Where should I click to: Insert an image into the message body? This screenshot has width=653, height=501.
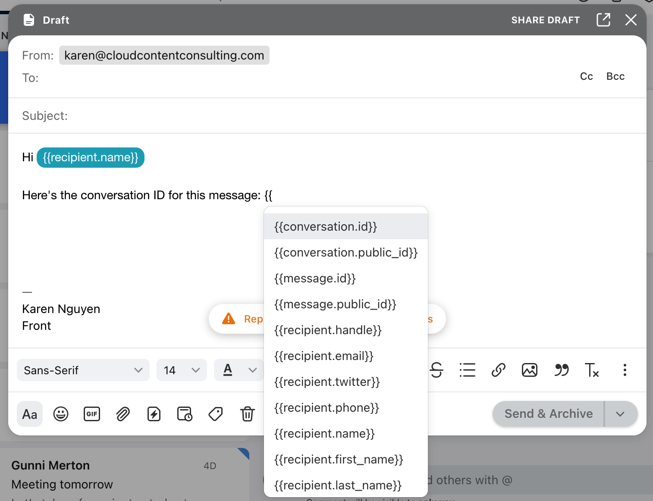pyautogui.click(x=530, y=370)
